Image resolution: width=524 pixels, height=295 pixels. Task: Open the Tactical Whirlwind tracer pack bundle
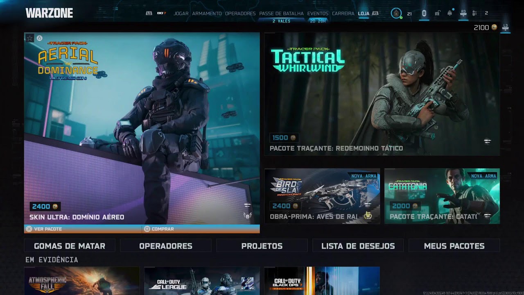tap(382, 94)
